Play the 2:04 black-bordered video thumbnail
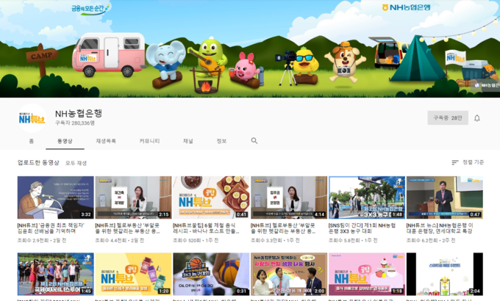 click(445, 275)
